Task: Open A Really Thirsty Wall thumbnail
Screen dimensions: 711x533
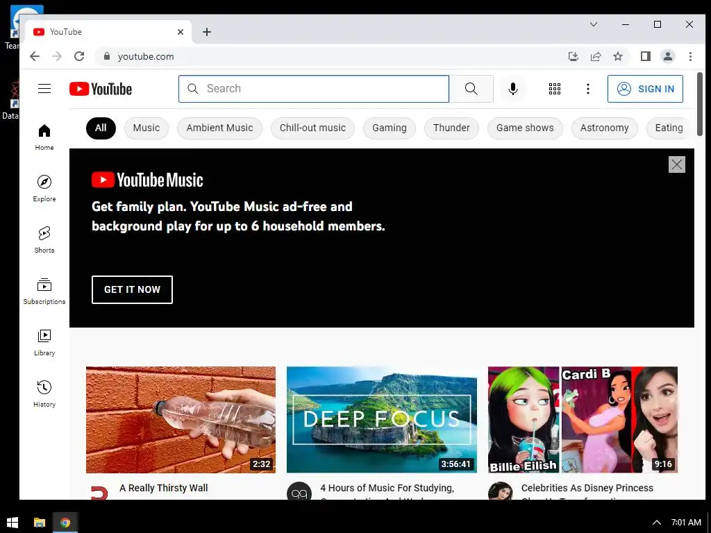Action: pyautogui.click(x=181, y=420)
